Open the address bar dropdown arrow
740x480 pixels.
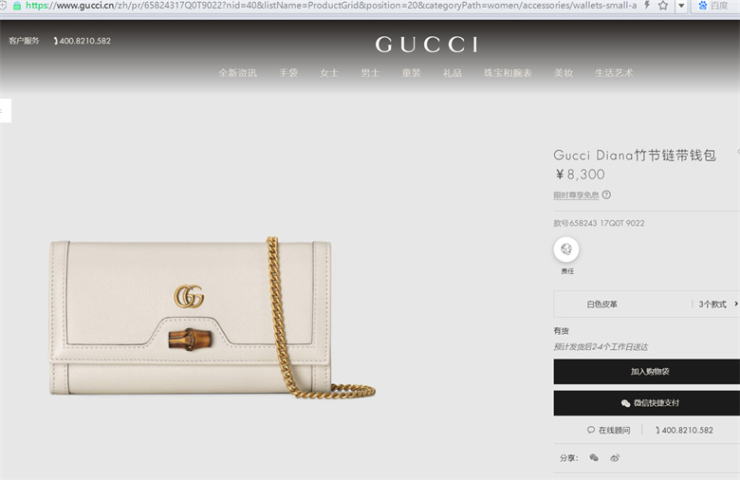tap(681, 6)
